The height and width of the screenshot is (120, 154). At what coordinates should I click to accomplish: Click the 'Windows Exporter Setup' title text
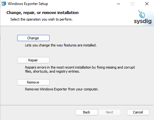(28, 4)
